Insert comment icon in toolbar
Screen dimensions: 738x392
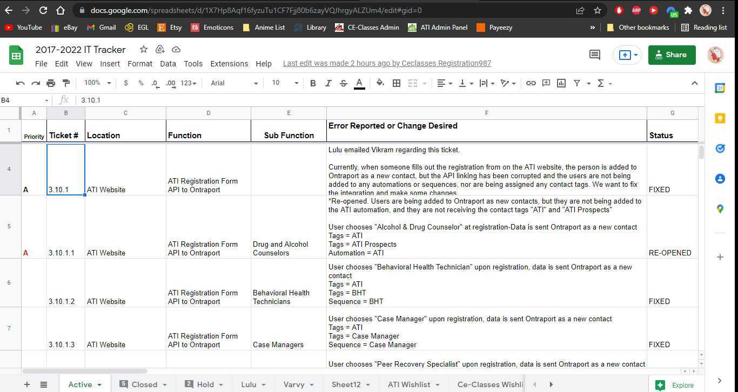click(x=546, y=83)
